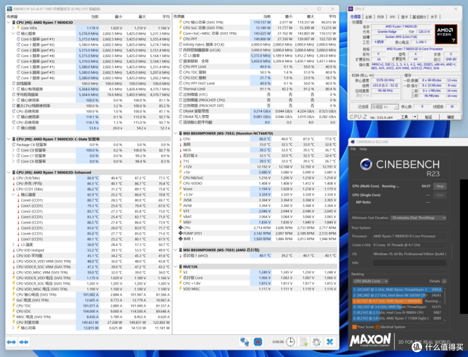The image size is (468, 357).
Task: Click the chip icon of MSI B850MPOWER Nuvoton header
Action: coord(180,133)
